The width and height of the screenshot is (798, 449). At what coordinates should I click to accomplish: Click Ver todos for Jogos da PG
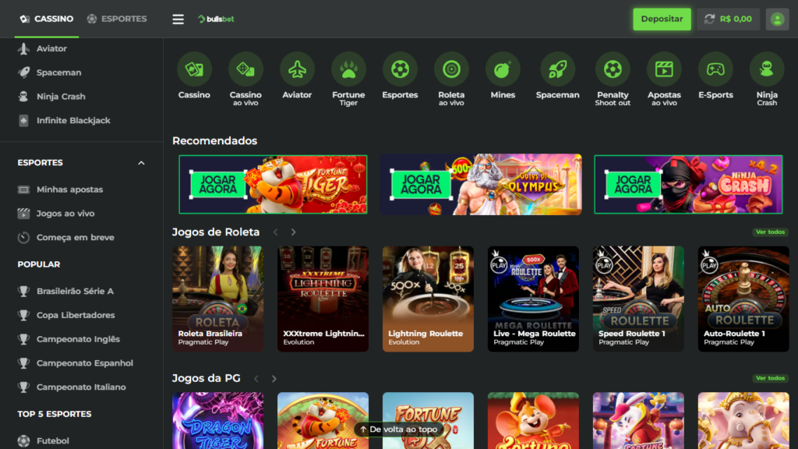click(771, 378)
